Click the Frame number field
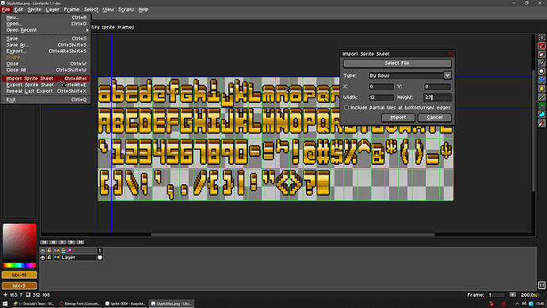Image resolution: width=547 pixels, height=308 pixels. tap(496, 295)
